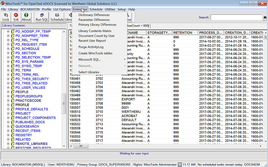Open the File menu

[x=3, y=9]
